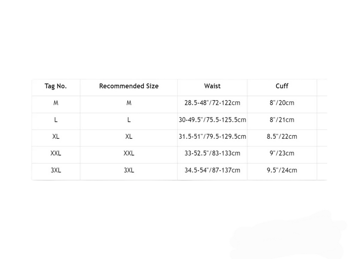This screenshot has height=259, width=348.
Task: Click the waist value 33-52.5"/83-133cm
Action: 212,153
